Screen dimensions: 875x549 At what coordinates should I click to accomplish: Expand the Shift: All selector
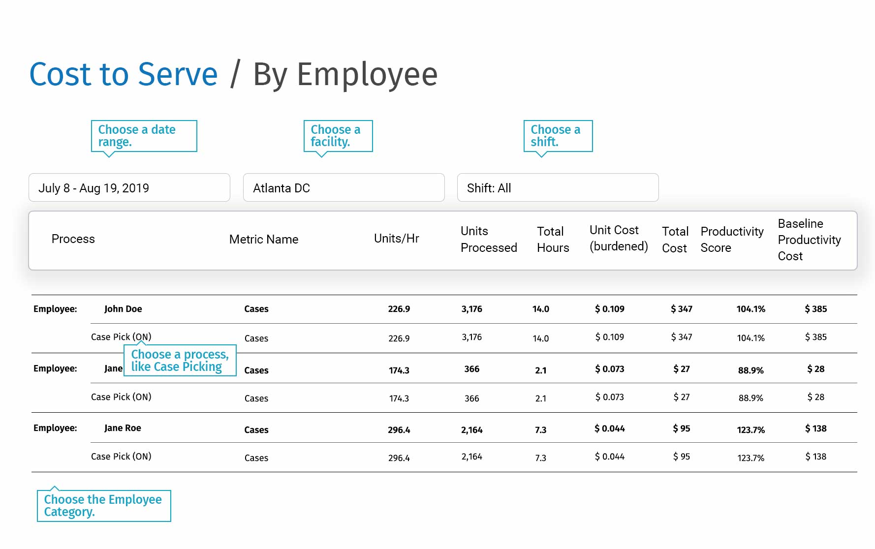pyautogui.click(x=557, y=187)
